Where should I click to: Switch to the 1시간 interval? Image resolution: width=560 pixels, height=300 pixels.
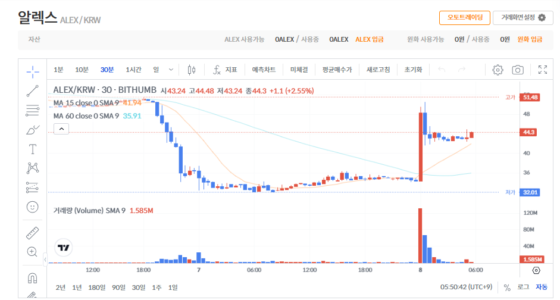(x=133, y=70)
